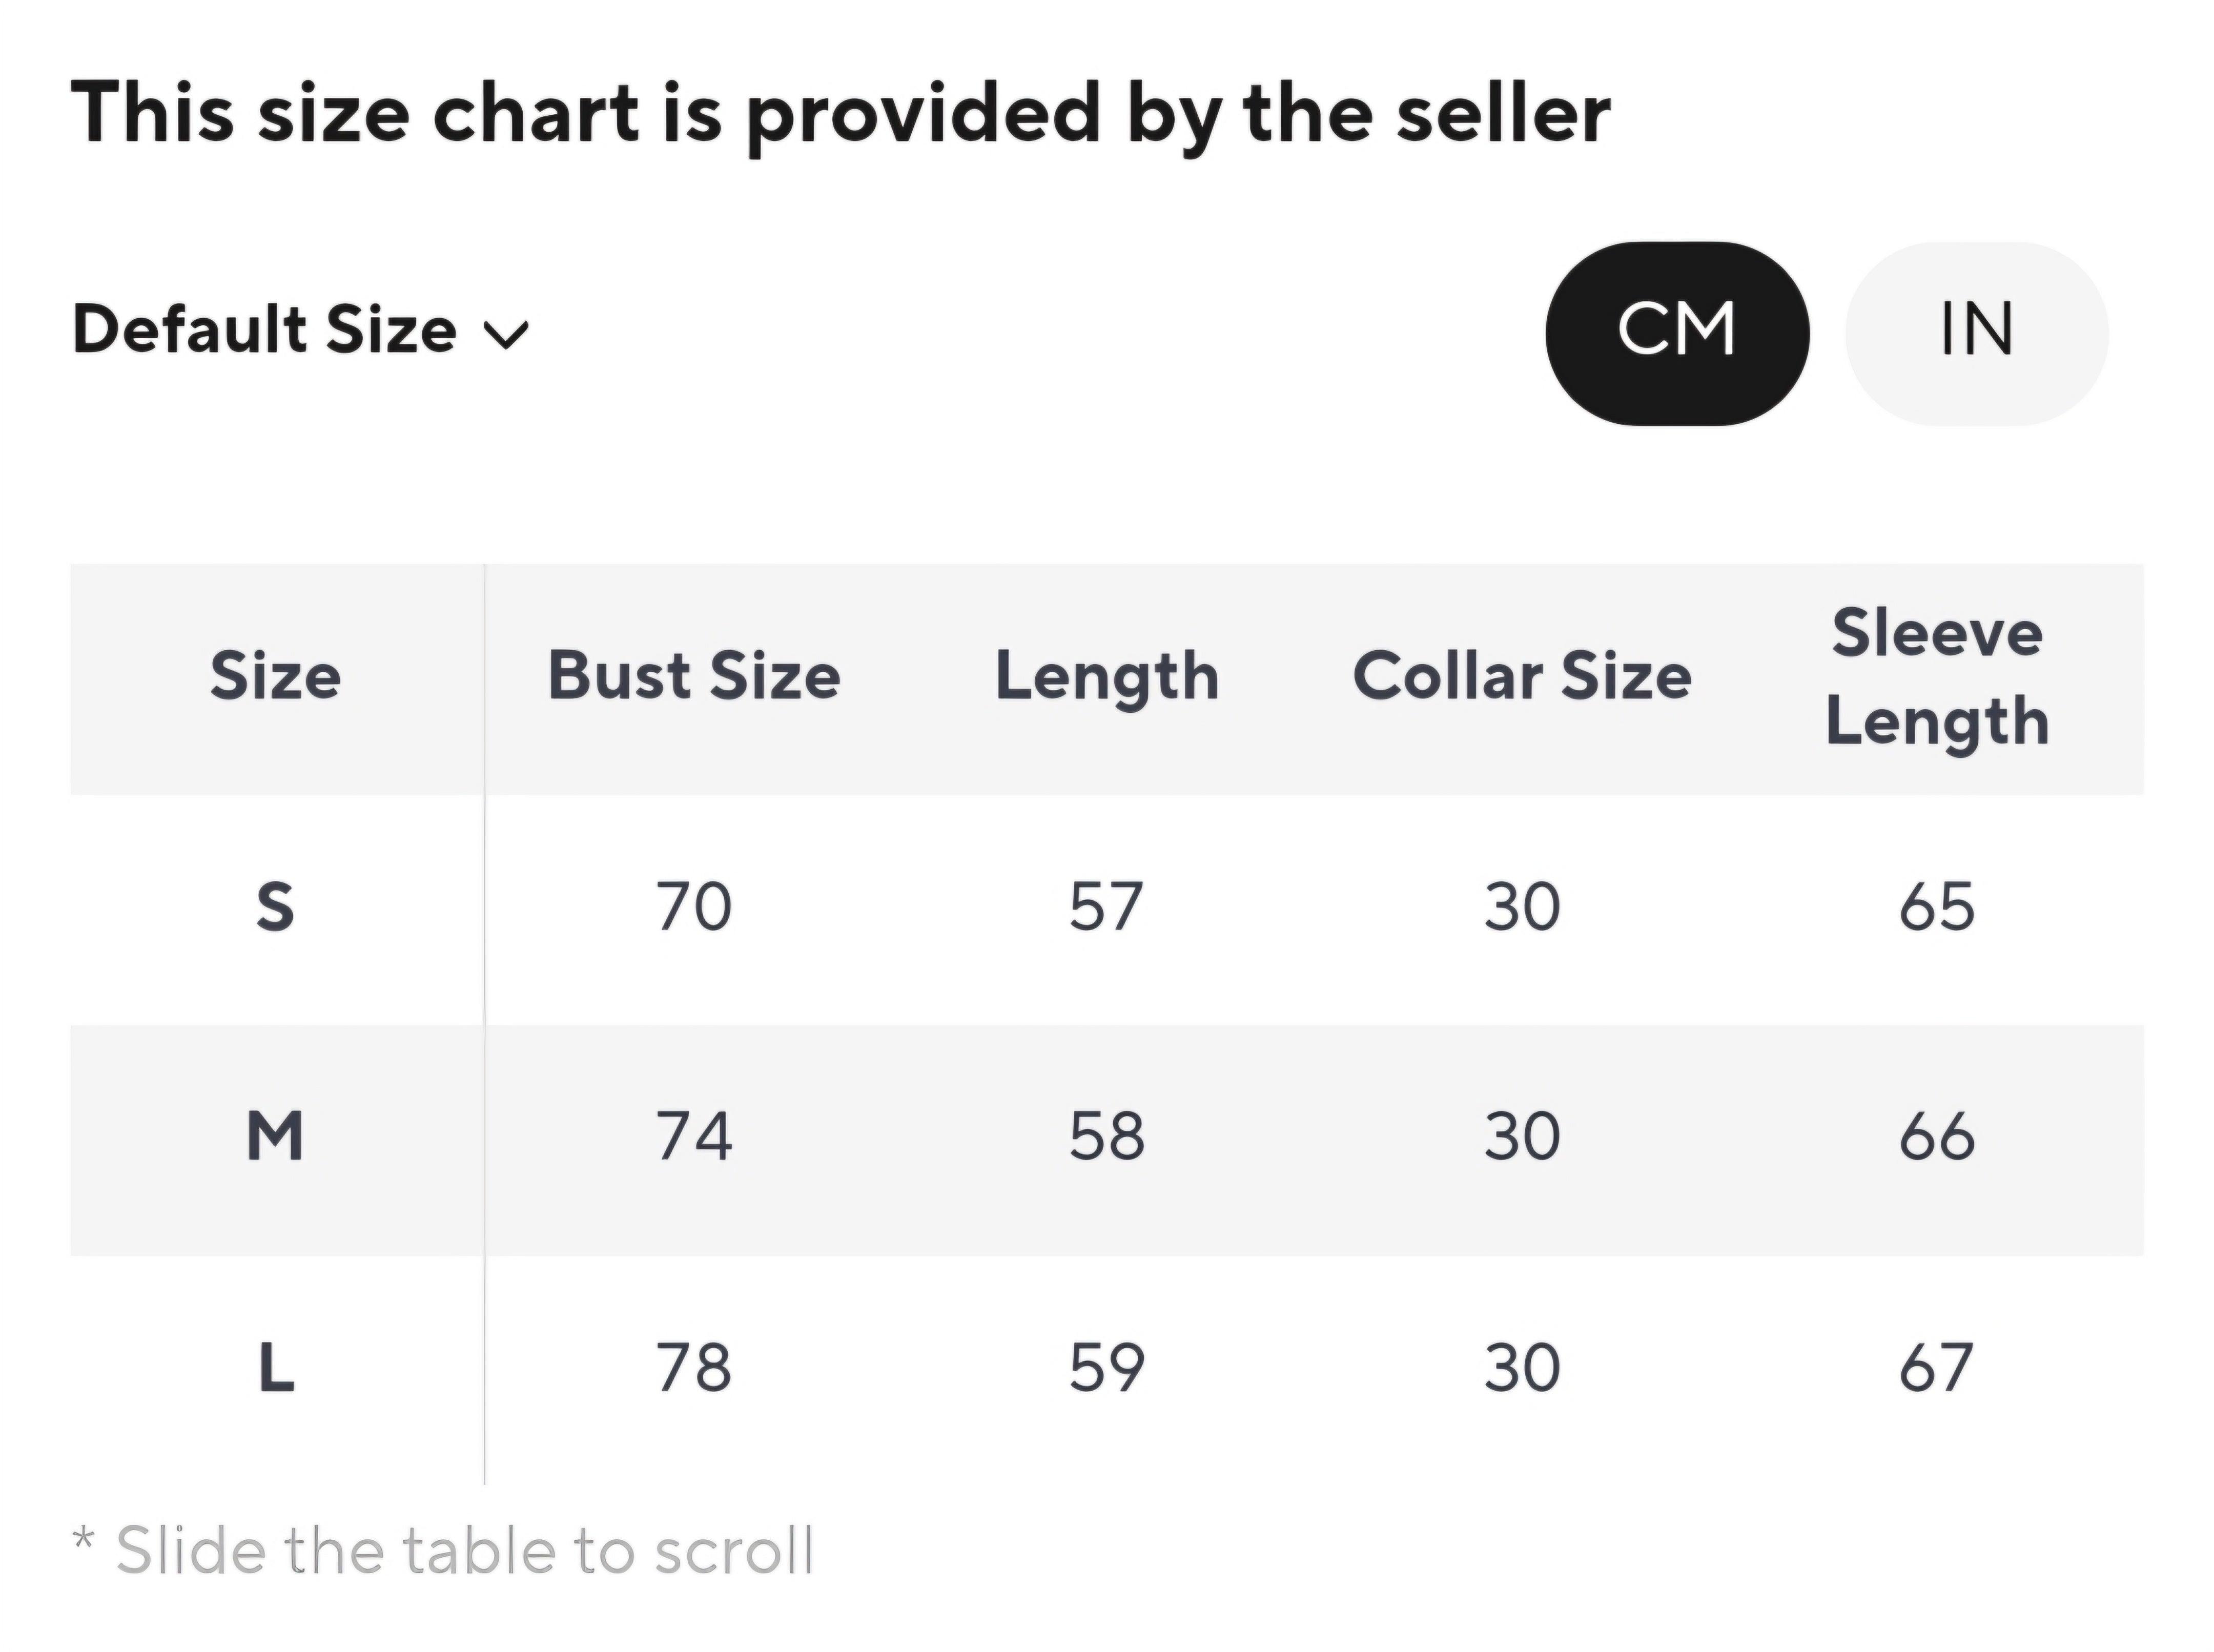The height and width of the screenshot is (1652, 2214).
Task: Click the chevron next to Default Size
Action: [x=506, y=335]
